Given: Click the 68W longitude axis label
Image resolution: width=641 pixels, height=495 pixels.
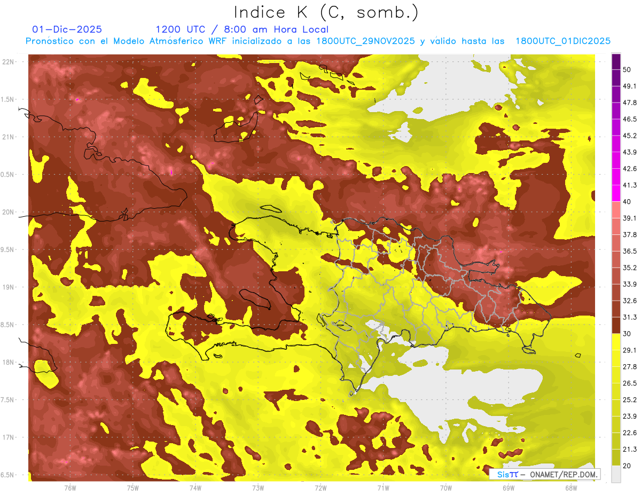Looking at the screenshot, I should (x=571, y=488).
